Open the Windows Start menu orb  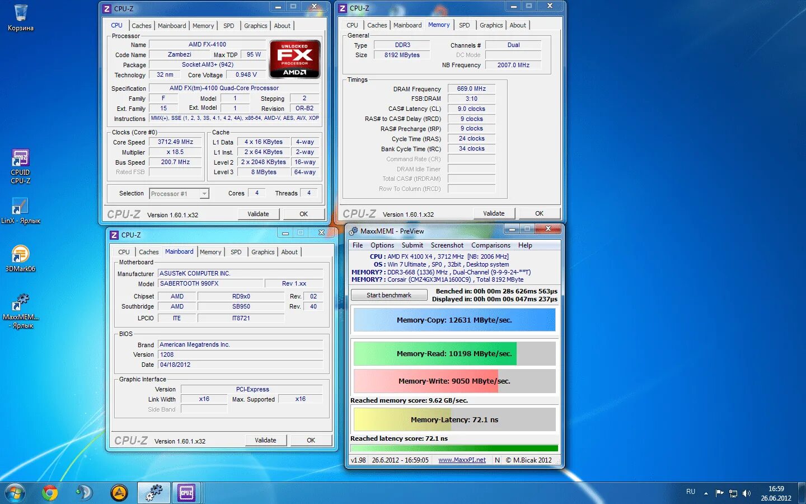point(15,493)
